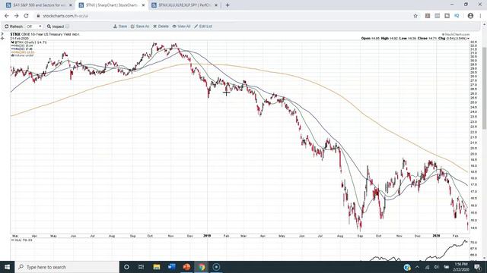487x273 pixels.
Task: Close the $TNX:XLU PerfChart tab
Action: pos(216,5)
